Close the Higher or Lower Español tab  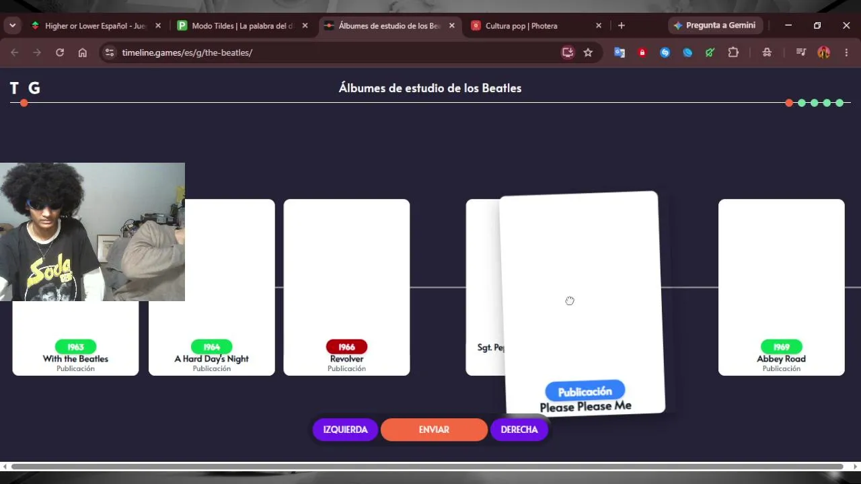point(158,26)
